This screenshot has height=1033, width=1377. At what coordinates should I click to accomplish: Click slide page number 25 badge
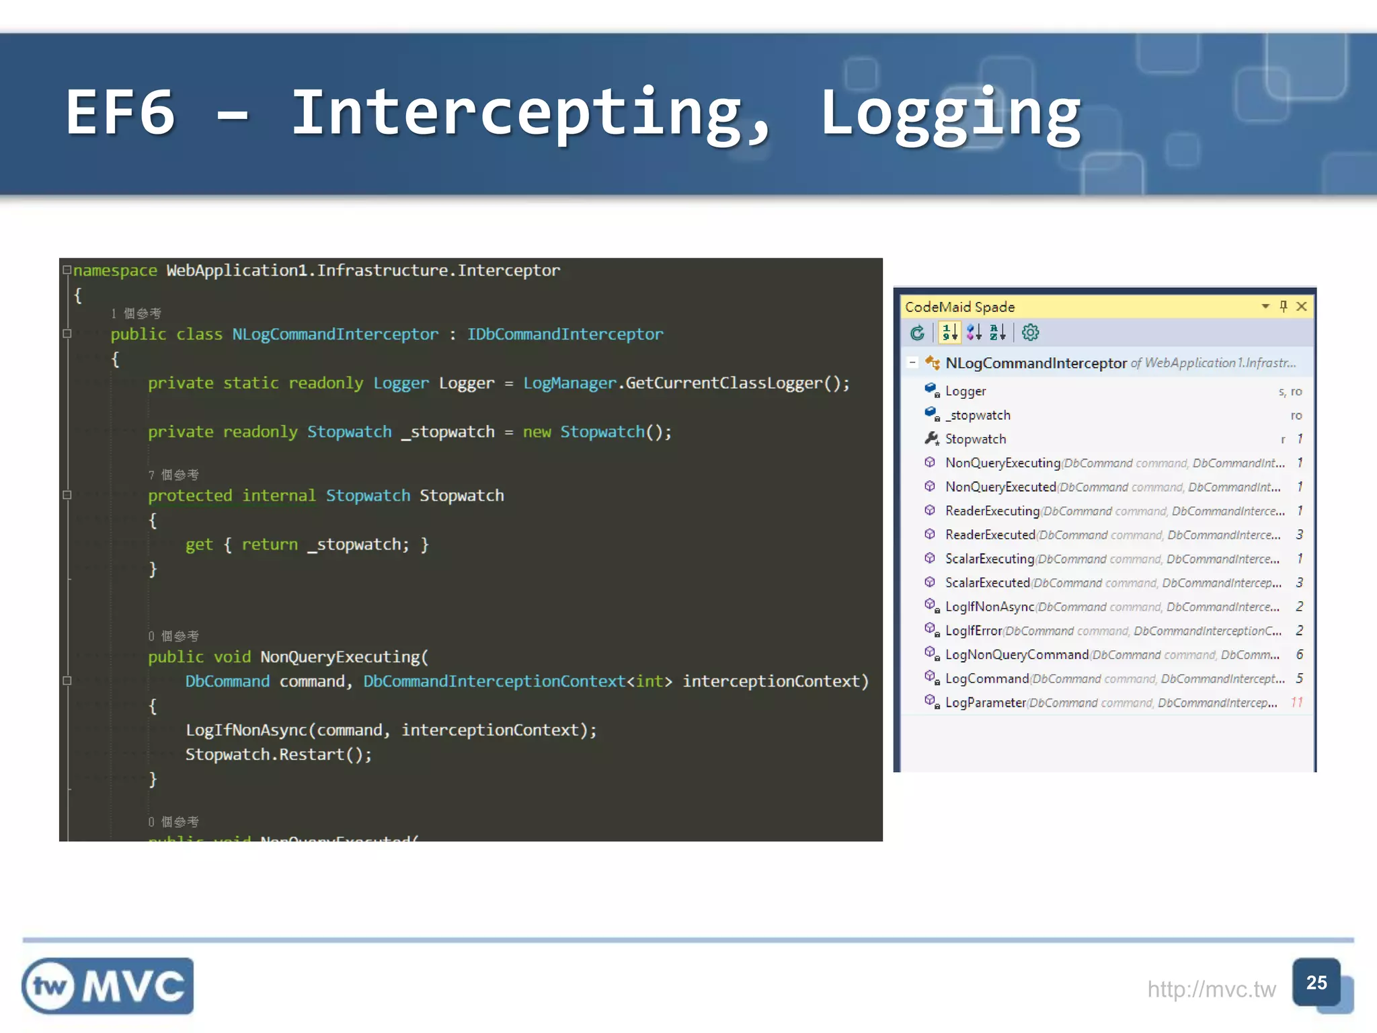tap(1316, 983)
